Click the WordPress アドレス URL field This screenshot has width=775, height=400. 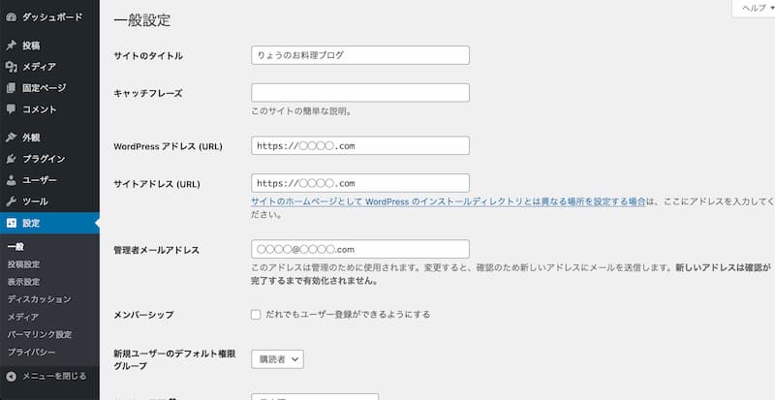tap(360, 146)
